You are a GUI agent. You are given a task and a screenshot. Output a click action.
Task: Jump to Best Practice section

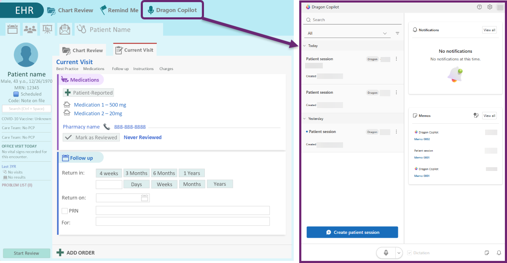pos(67,69)
